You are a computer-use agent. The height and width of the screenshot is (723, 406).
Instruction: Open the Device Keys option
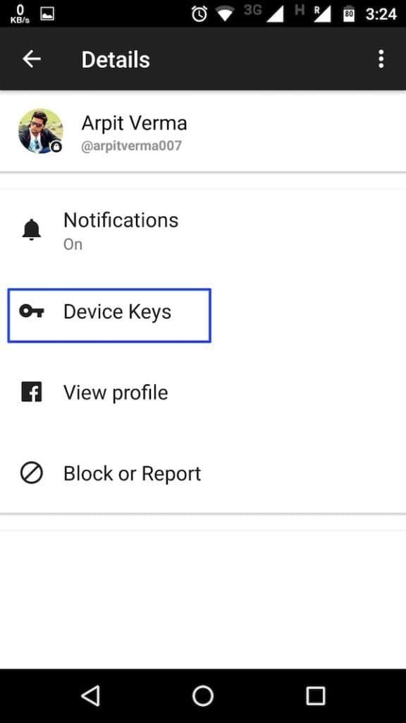pyautogui.click(x=109, y=316)
